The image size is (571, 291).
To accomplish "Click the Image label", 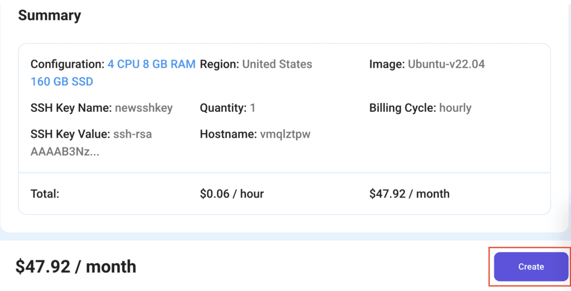I will [386, 64].
